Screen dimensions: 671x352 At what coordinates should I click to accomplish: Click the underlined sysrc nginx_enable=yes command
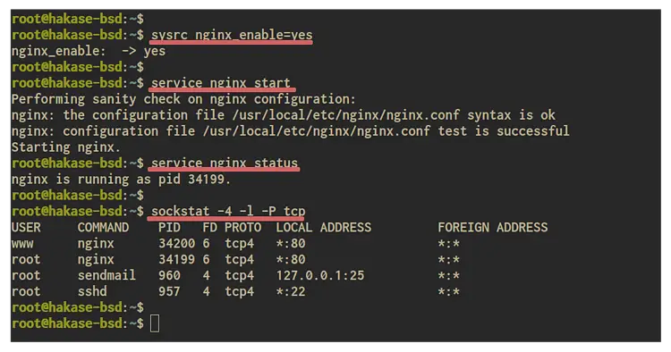[x=232, y=35]
